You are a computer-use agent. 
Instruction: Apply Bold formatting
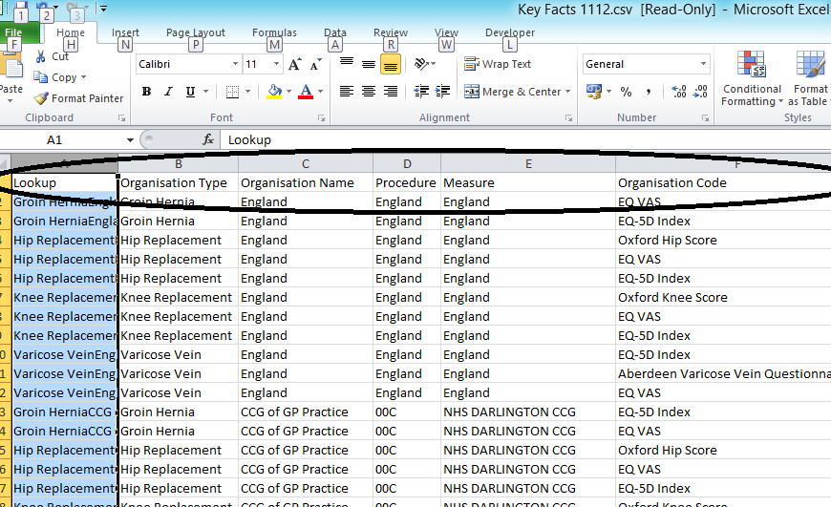pos(146,92)
